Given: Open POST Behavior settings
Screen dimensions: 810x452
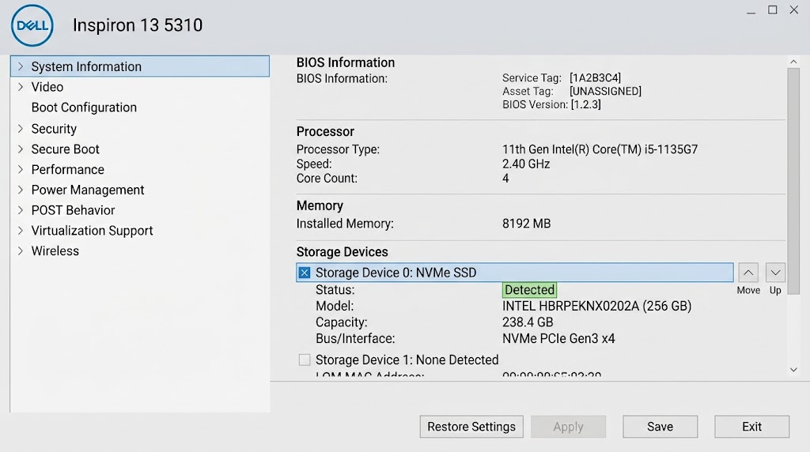Looking at the screenshot, I should pyautogui.click(x=73, y=210).
